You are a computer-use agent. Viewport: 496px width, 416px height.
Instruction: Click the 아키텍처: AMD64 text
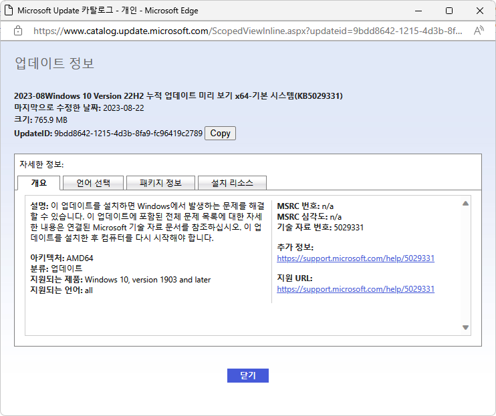point(61,258)
